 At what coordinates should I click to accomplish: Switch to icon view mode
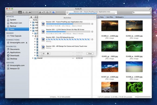tap(20, 12)
